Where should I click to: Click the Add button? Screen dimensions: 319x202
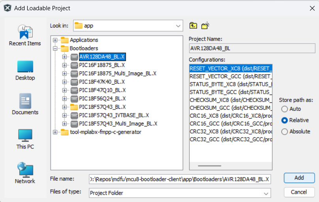[x=299, y=178]
